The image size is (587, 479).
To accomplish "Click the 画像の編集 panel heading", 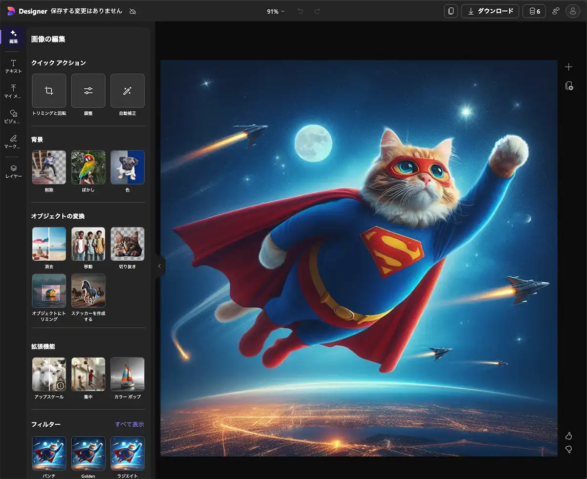I will 48,39.
